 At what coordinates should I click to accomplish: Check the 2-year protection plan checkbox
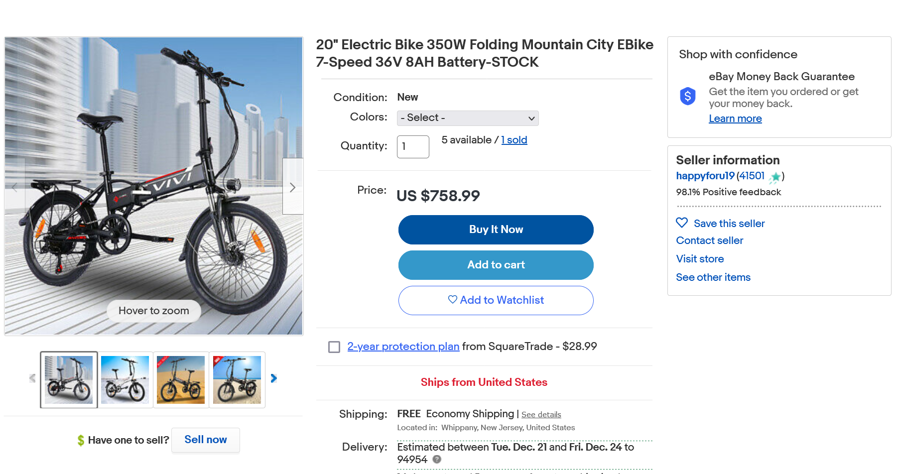[x=334, y=347]
